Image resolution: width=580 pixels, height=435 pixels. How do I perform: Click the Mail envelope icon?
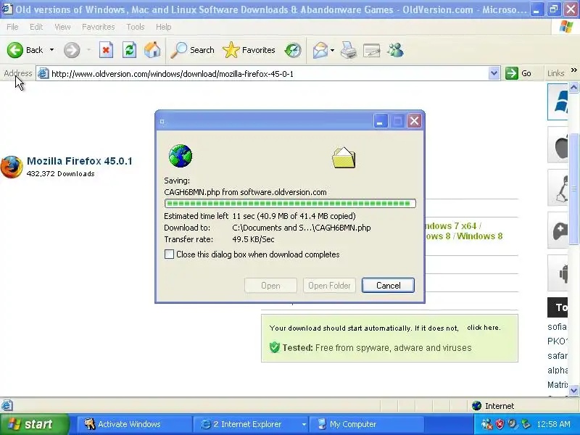(x=320, y=50)
